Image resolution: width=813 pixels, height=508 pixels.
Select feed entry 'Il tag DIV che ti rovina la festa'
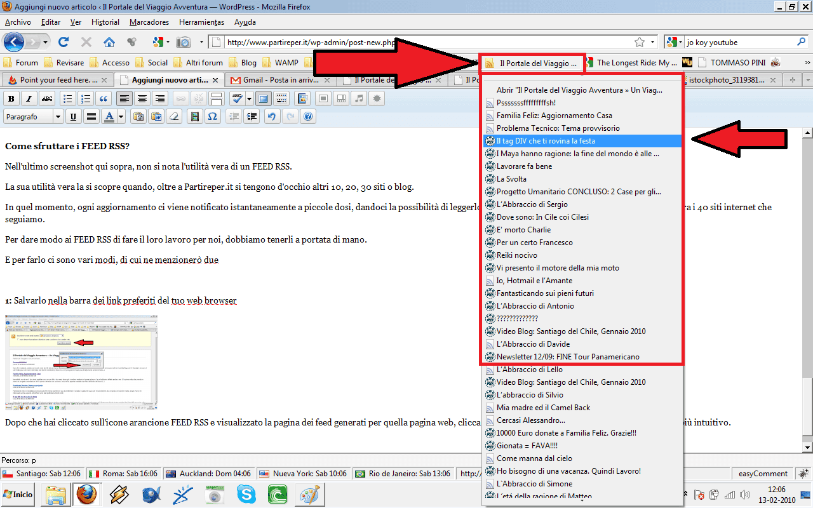tap(582, 141)
